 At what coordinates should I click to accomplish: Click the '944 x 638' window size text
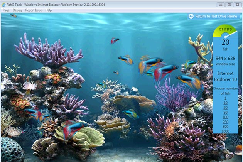[225, 59]
